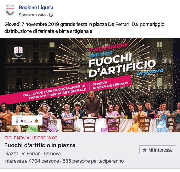This screenshot has width=180, height=172.
Task: Open the Regione Liguria profile avatar
Action: pos(10,10)
